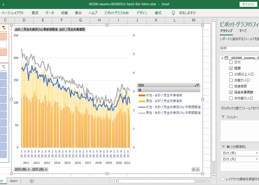The width and height of the screenshot is (259, 185).
Task: Select column K header
Action: tap(156, 20)
